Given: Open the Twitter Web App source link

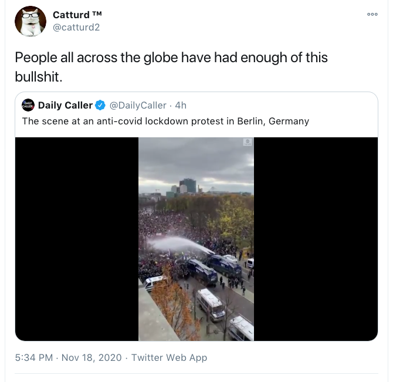Looking at the screenshot, I should pos(169,357).
